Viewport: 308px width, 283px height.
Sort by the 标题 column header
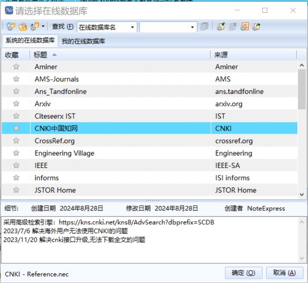pyautogui.click(x=120, y=55)
